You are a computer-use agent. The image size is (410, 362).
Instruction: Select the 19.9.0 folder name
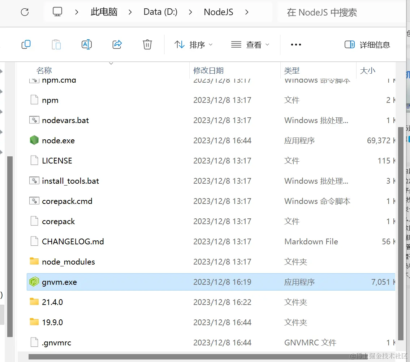[52, 322]
